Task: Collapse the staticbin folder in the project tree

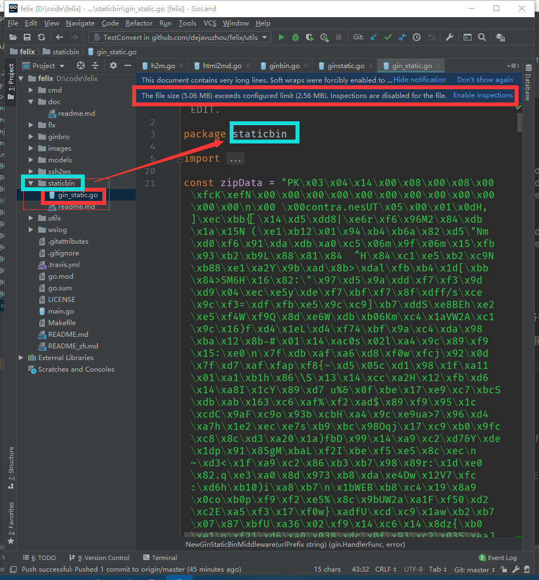Action: tap(32, 183)
